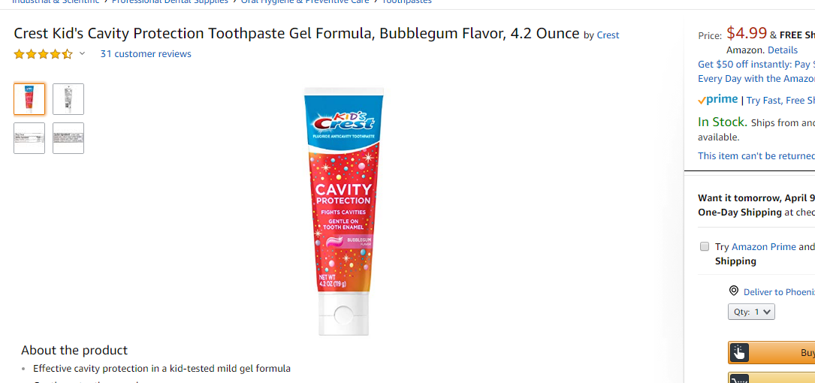Click the Deliver to Phoenix link
This screenshot has width=815, height=383.
[x=779, y=291]
